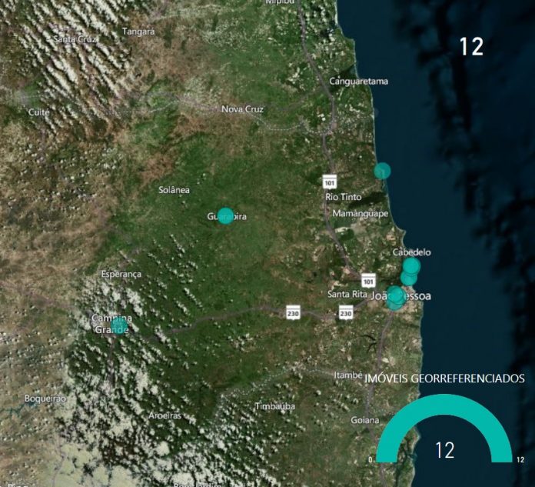Click the Nova Cruz map label
Screen dimensions: 535x487
(x=242, y=109)
